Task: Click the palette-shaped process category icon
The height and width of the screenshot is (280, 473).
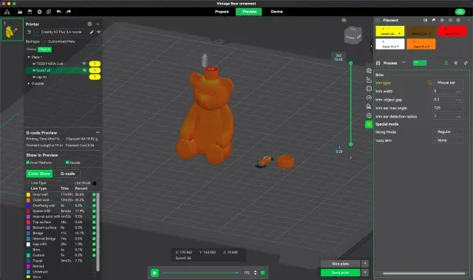Action: (369, 70)
